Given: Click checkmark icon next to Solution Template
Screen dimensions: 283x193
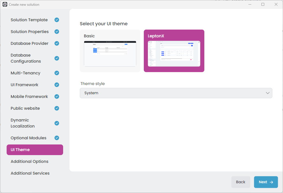Looking at the screenshot, I should [x=57, y=20].
